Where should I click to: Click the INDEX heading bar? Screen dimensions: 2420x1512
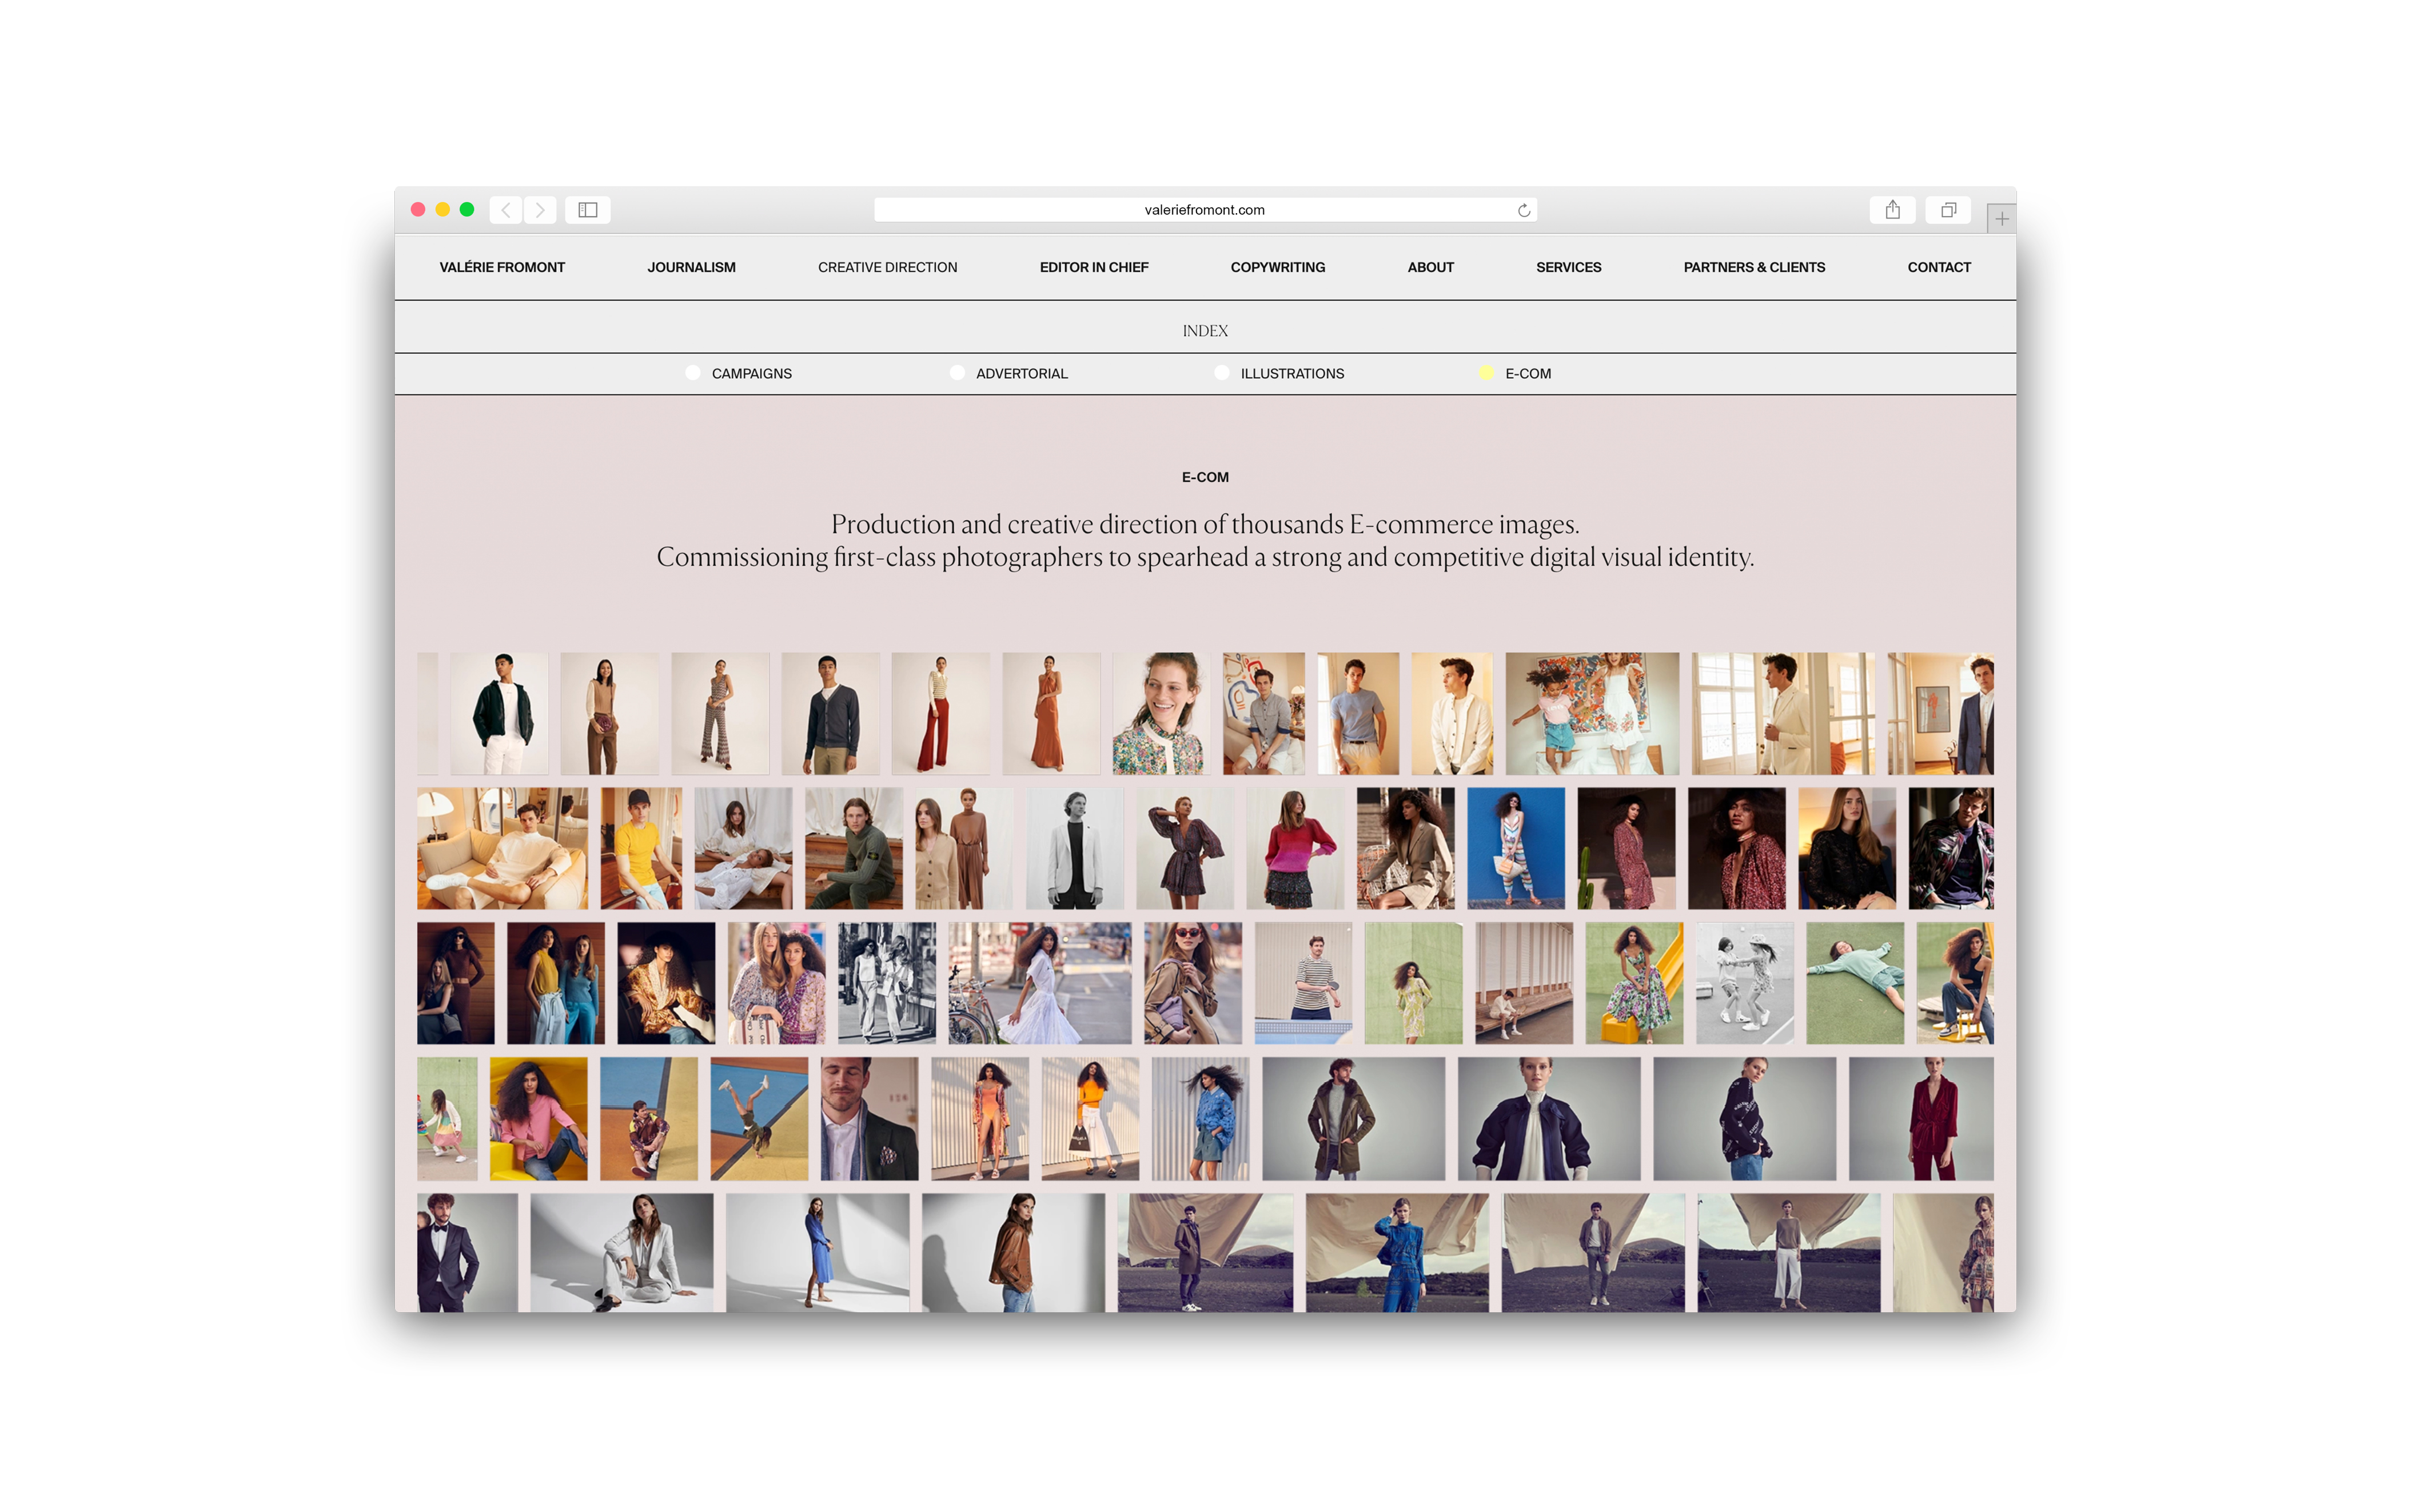click(1205, 330)
